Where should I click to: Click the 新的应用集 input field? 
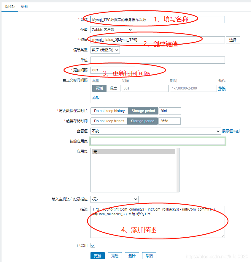click(x=158, y=141)
